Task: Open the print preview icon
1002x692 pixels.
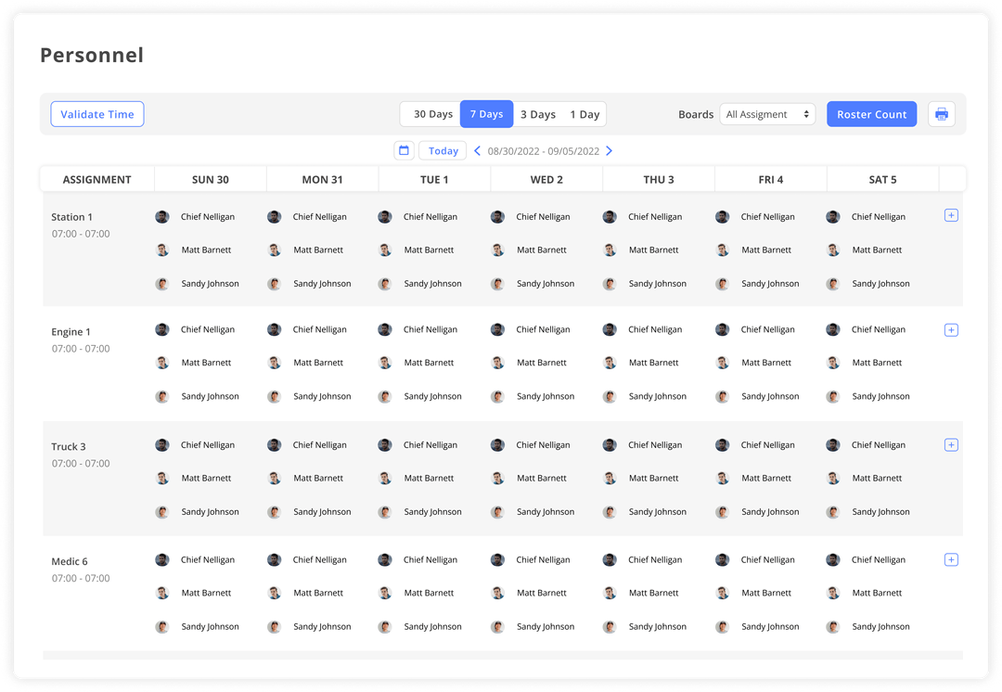Action: (x=942, y=113)
